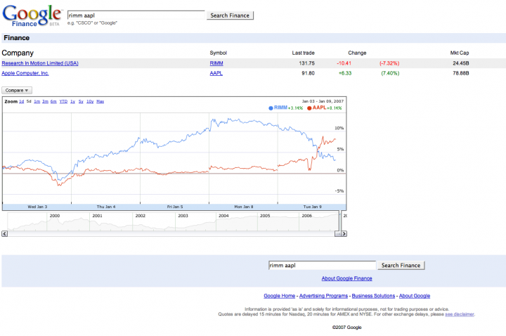
Task: Open the RIMM symbol link
Action: (x=216, y=63)
